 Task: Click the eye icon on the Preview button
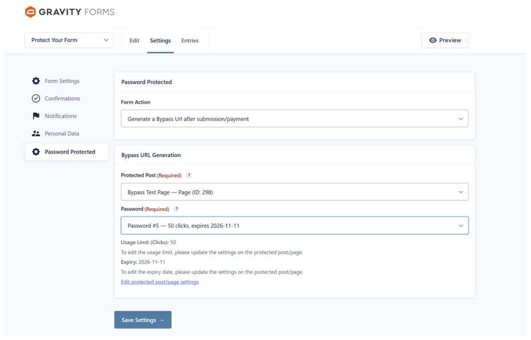[x=433, y=40]
